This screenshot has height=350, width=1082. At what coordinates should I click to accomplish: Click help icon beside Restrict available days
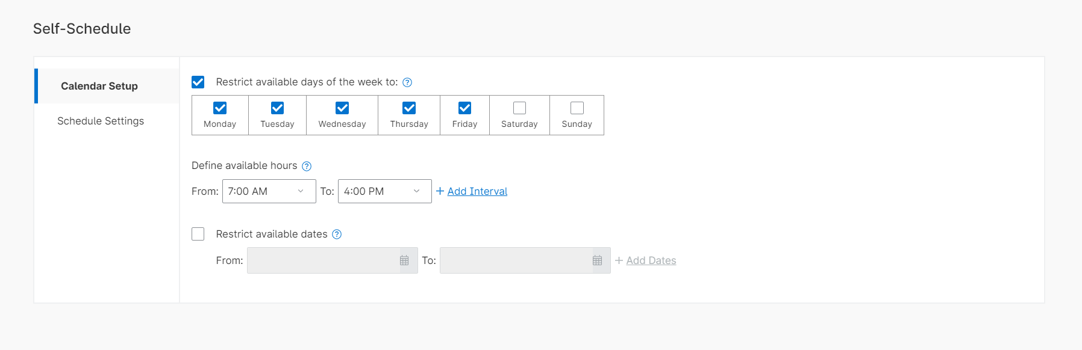point(407,82)
